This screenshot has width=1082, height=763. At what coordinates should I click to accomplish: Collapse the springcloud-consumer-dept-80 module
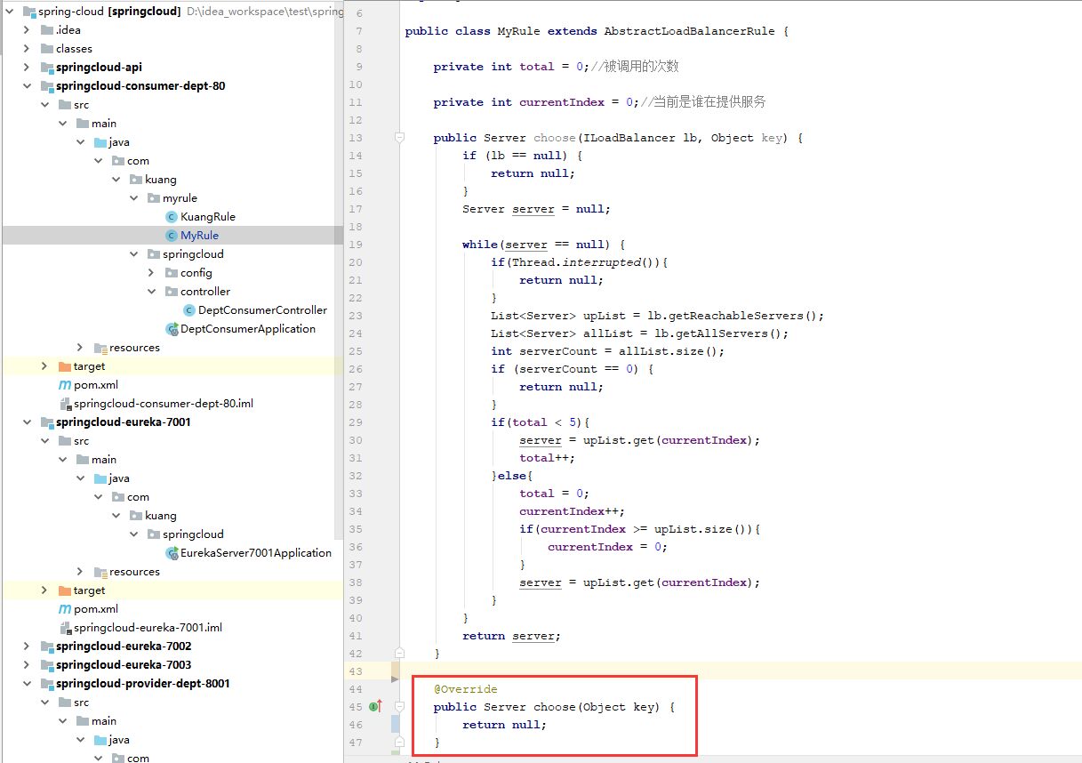[x=27, y=86]
